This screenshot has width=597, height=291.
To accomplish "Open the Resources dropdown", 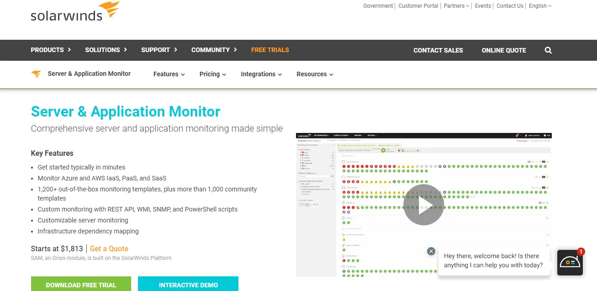I will (315, 74).
